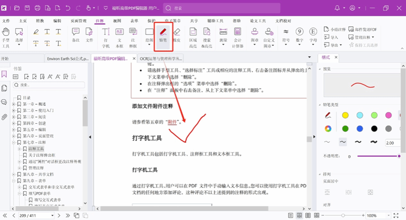
Task: Open the Pages thumbnail panel in sidebar
Action: 4,88
